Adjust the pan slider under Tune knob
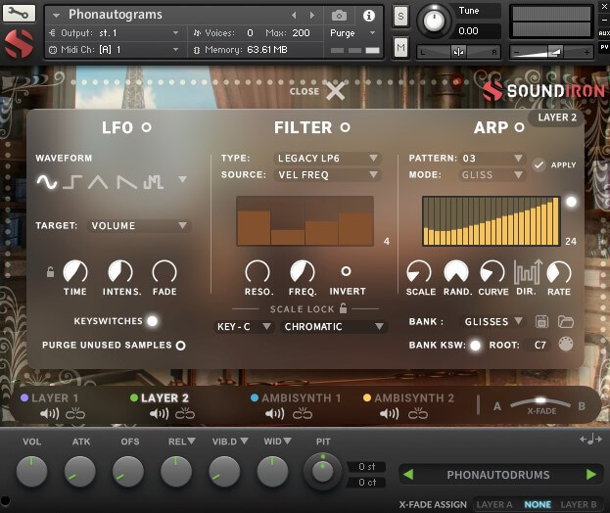This screenshot has width=610, height=513. tap(458, 52)
